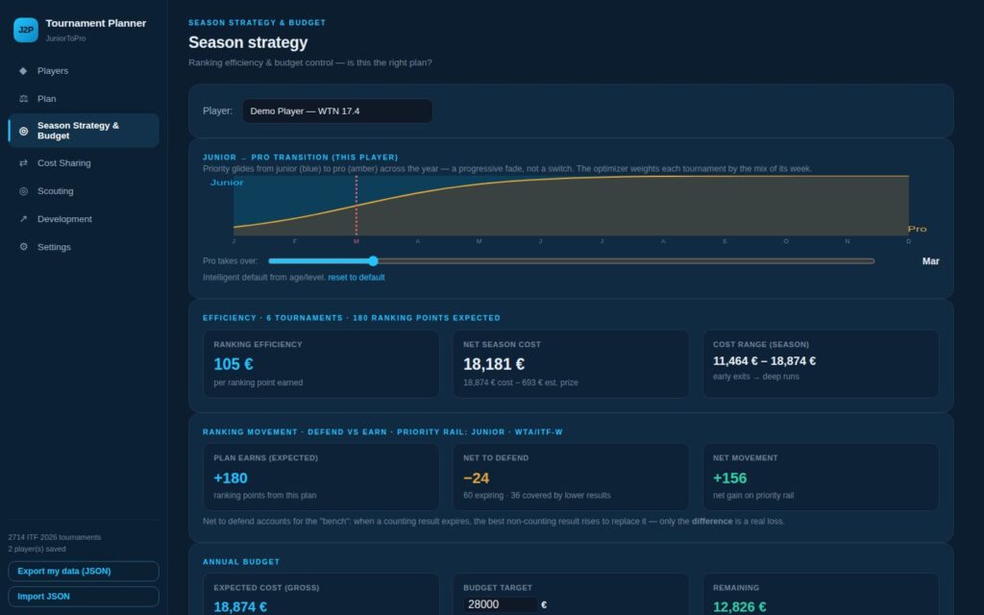Open the Scouting section
This screenshot has width=984, height=615.
(84, 191)
